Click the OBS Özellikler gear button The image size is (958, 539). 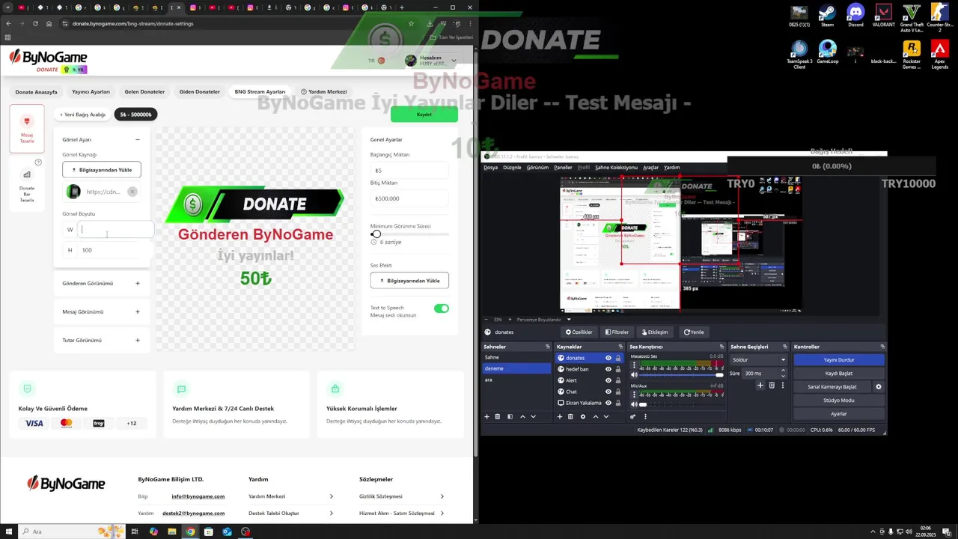(579, 332)
